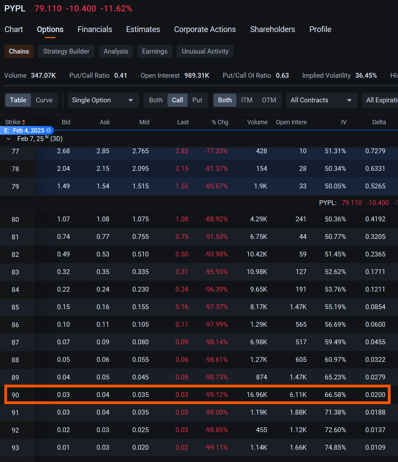Click the sun icon next to Feb 4, 2025
Viewport: 398px width, 462px height.
(49, 130)
